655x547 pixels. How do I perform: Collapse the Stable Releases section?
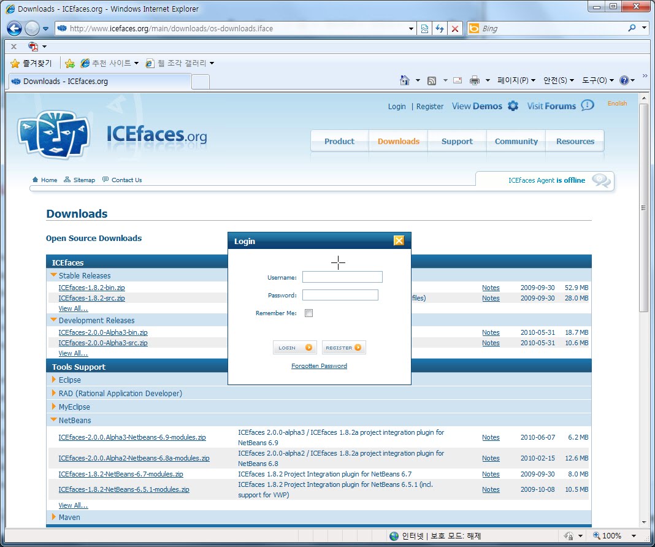tap(53, 275)
